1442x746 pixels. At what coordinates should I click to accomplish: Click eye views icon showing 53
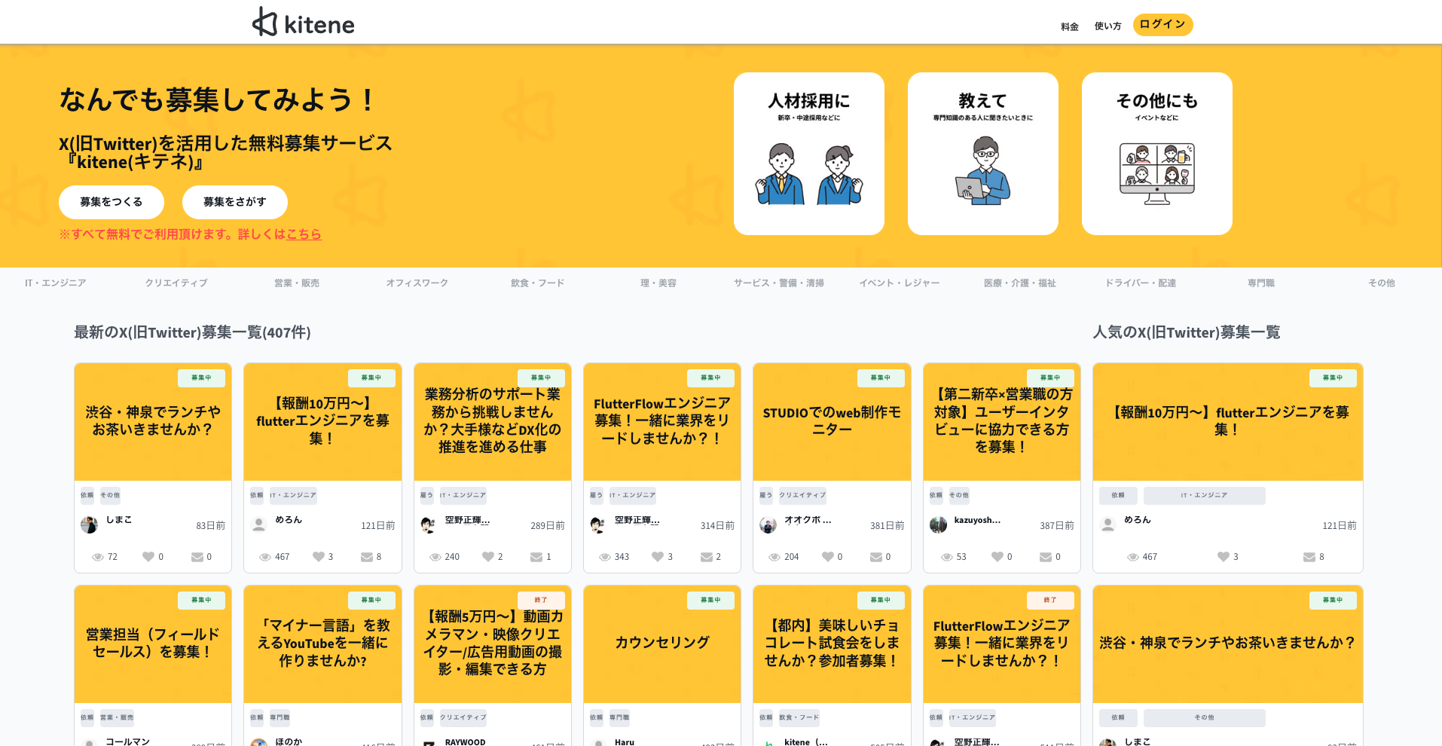click(x=947, y=557)
